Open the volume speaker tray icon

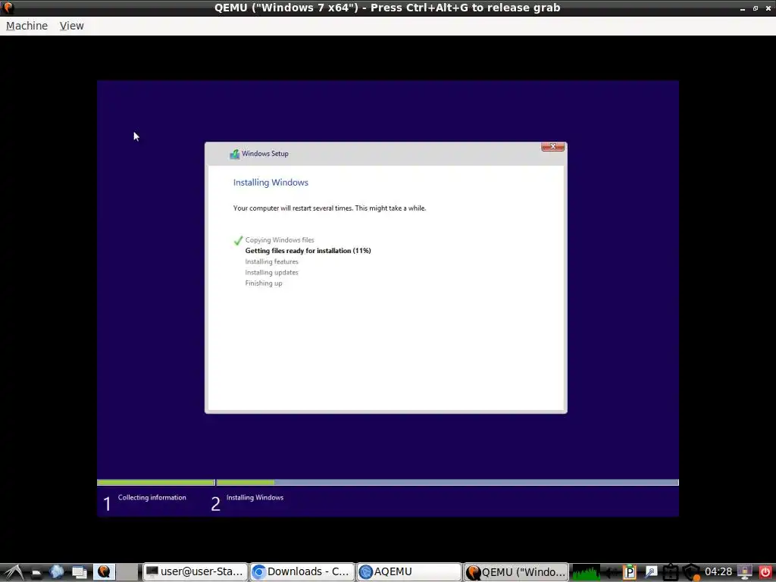coord(611,573)
